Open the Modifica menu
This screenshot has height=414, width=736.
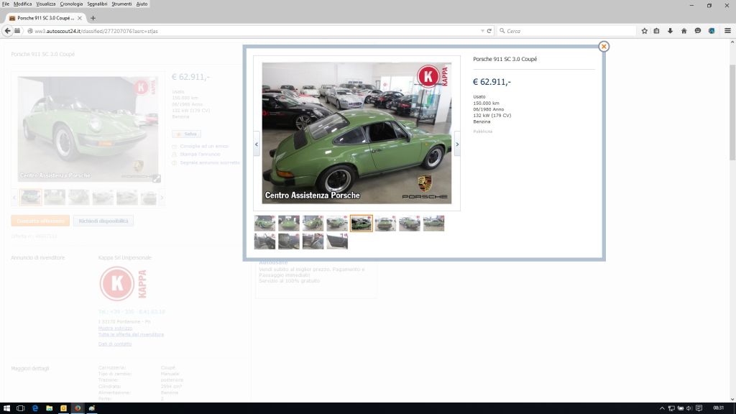pos(22,4)
